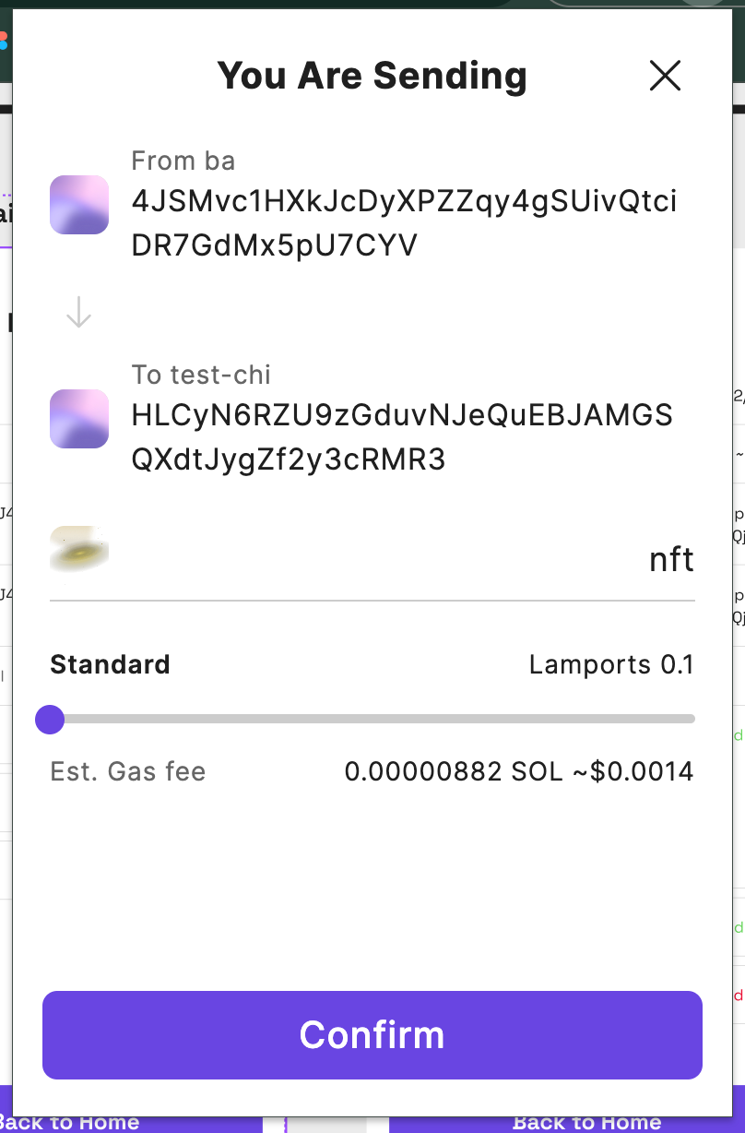Open the nft image thumbnail
The image size is (745, 1133).
click(79, 549)
